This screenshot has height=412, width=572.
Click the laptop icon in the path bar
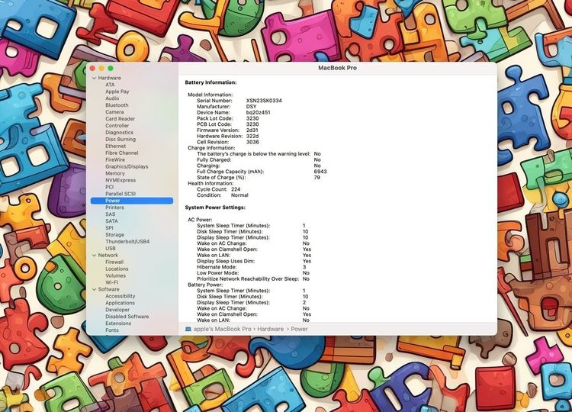(x=188, y=329)
